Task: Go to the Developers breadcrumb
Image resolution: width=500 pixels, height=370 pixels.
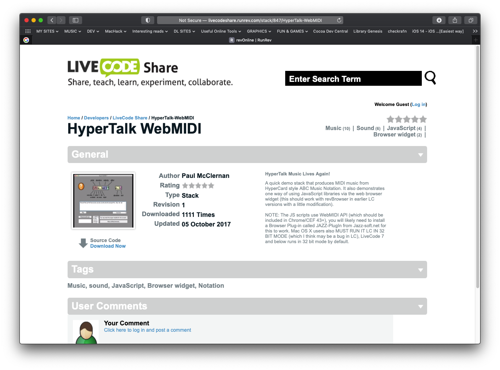Action: tap(96, 118)
